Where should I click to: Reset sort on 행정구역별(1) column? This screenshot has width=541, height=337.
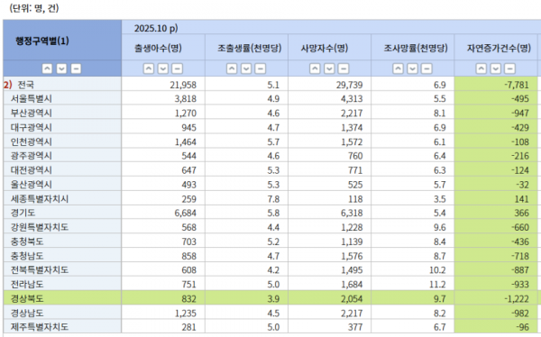point(76,68)
